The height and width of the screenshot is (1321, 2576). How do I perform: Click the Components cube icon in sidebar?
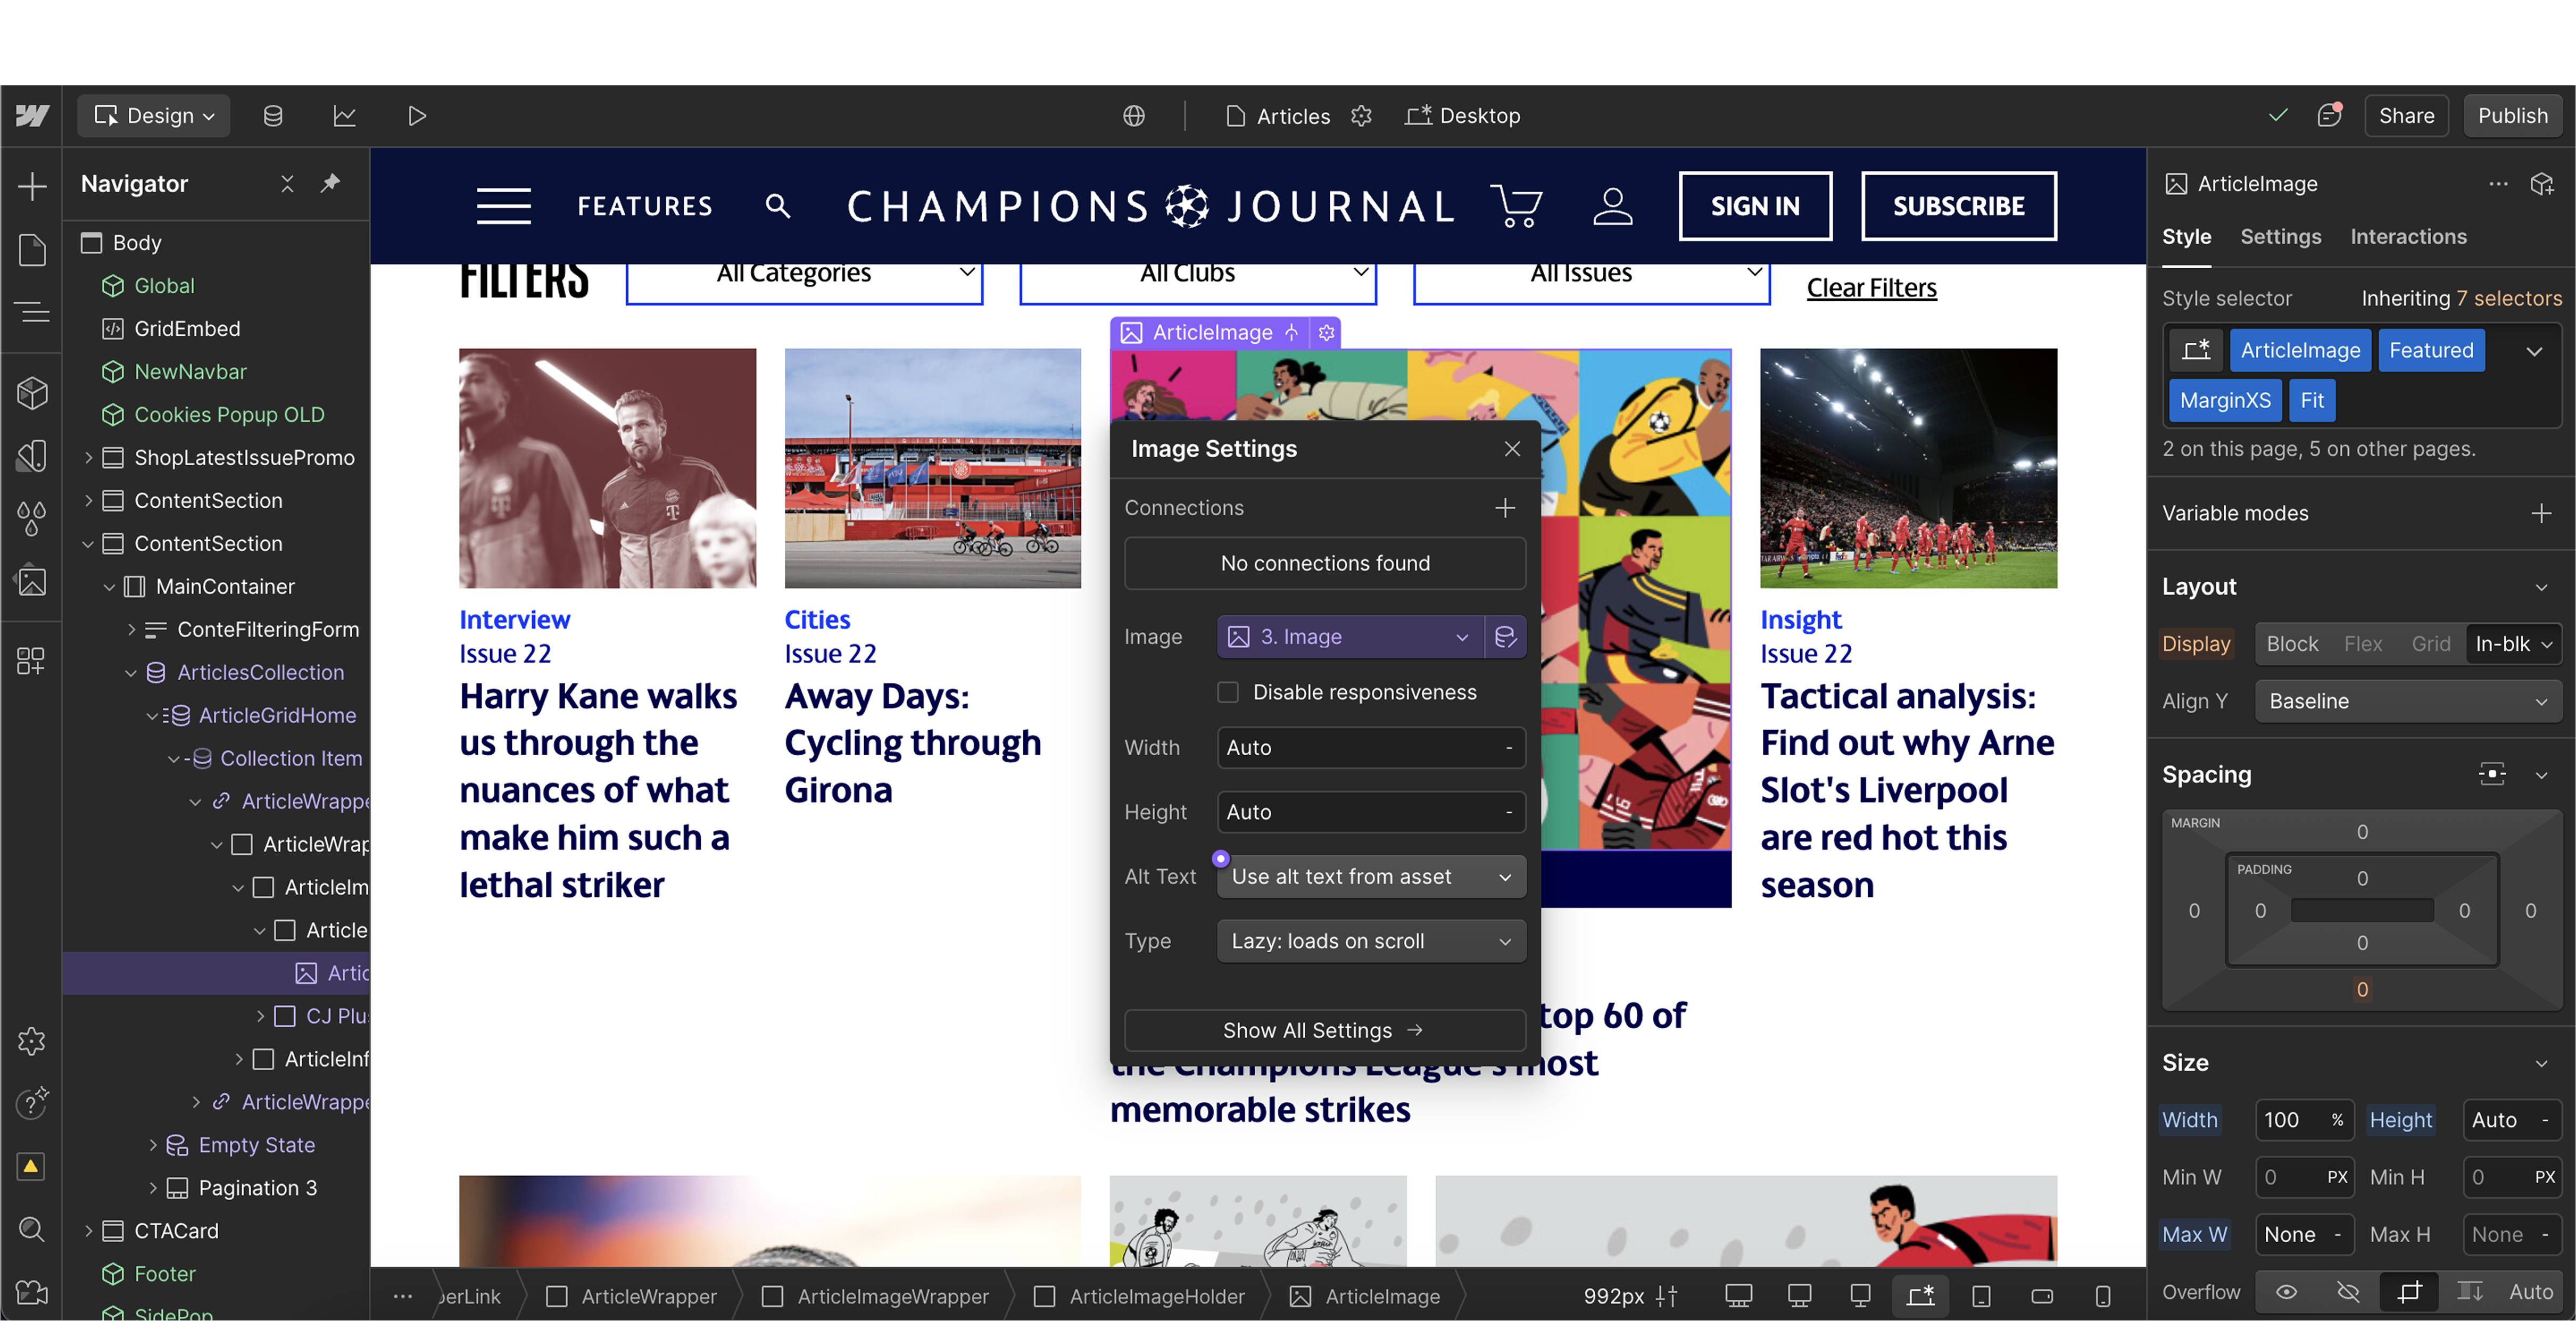32,393
